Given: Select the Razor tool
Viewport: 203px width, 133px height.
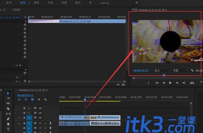Looking at the screenshot, I should click(x=8, y=109).
